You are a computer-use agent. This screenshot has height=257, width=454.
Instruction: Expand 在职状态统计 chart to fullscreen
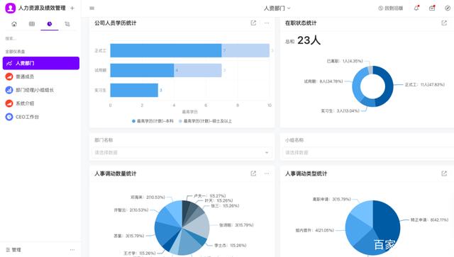point(444,23)
